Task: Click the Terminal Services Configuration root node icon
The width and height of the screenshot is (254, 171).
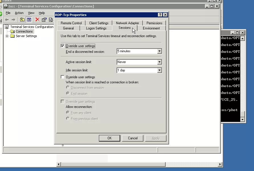Action: [7, 27]
